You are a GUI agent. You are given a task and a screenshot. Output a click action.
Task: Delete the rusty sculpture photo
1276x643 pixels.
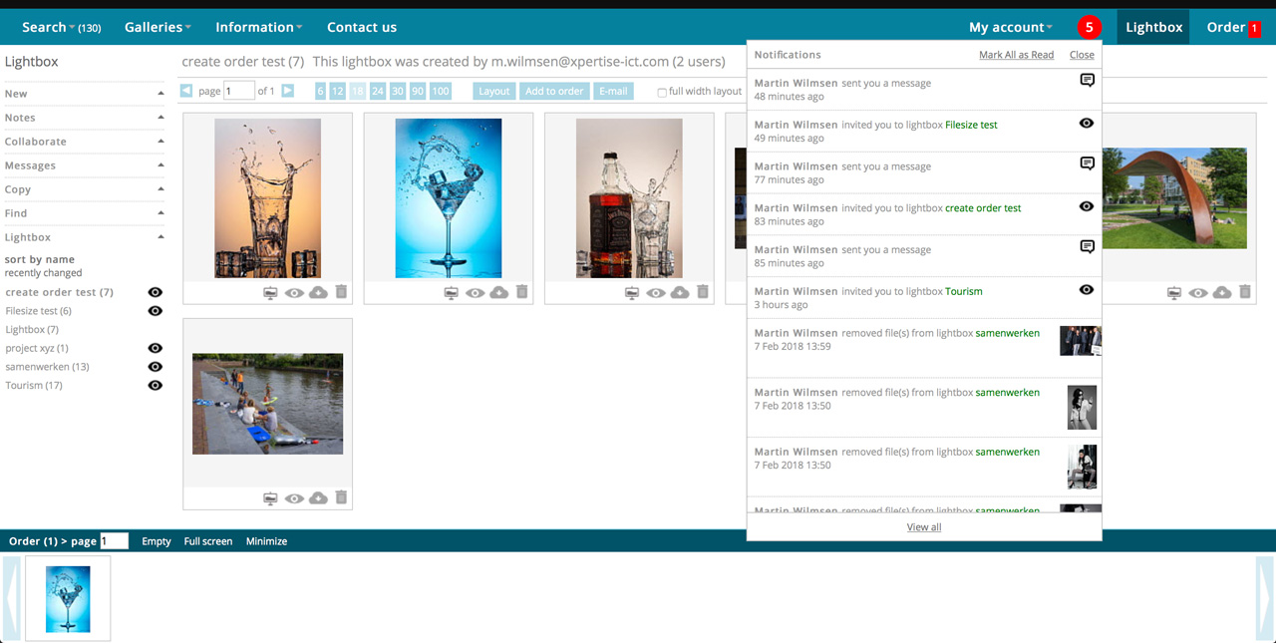[1245, 292]
